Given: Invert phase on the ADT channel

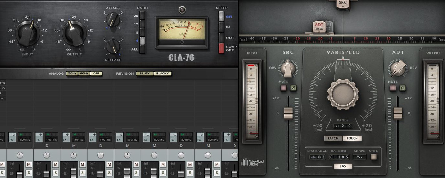Looking at the screenshot, I should point(403,88).
